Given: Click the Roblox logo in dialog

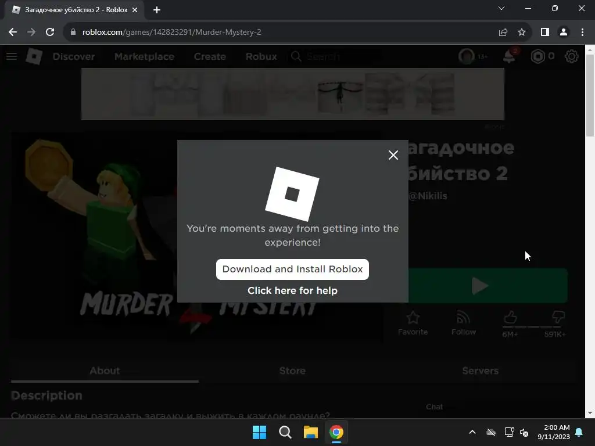Looking at the screenshot, I should point(292,194).
